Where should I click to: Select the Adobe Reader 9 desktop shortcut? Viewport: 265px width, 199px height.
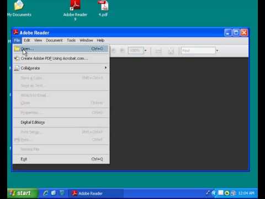(x=75, y=9)
